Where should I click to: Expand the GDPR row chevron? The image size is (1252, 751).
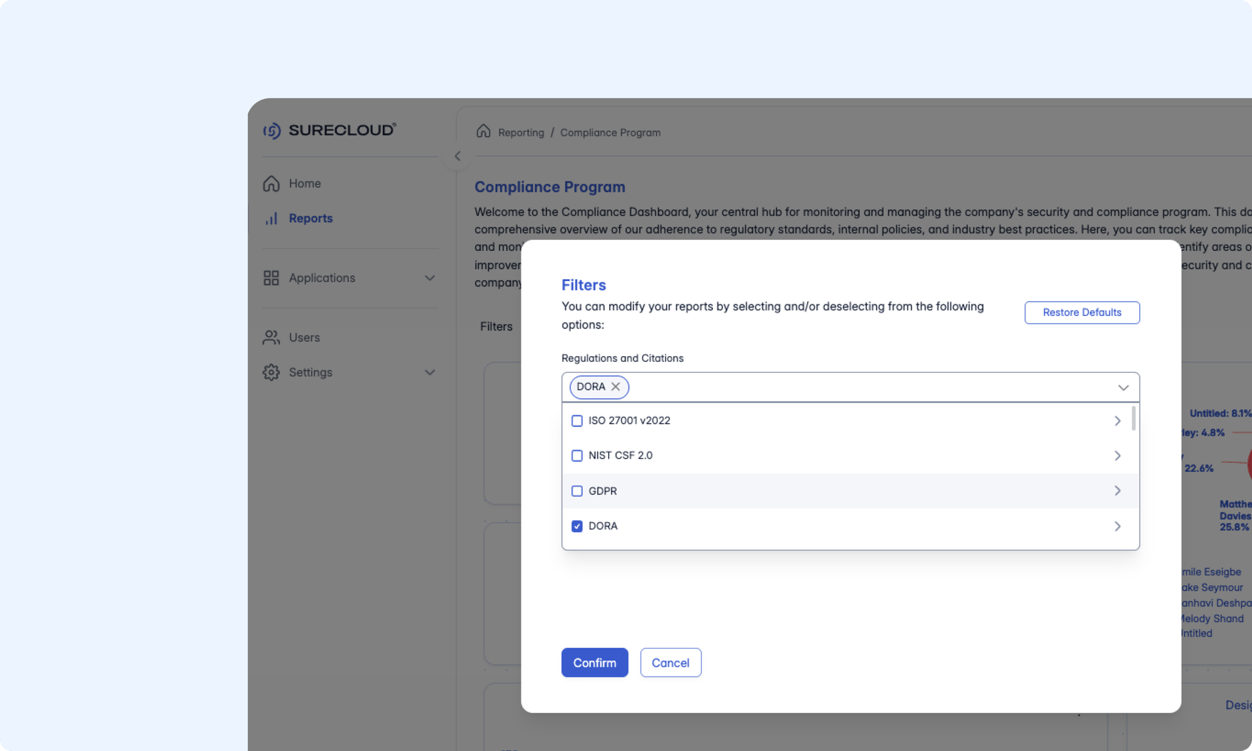pyautogui.click(x=1118, y=491)
